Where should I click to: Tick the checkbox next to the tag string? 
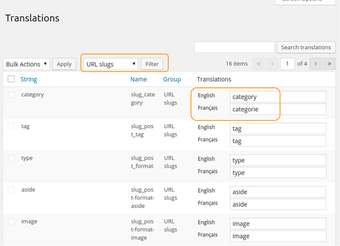coord(11,127)
